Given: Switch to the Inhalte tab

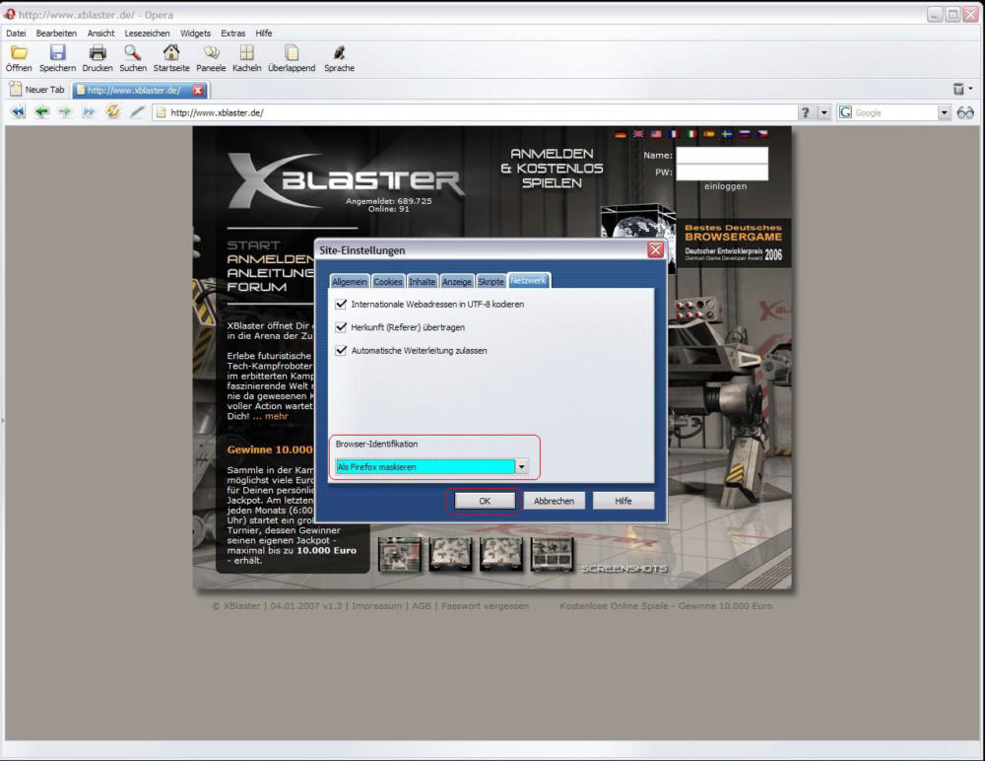Looking at the screenshot, I should click(423, 282).
